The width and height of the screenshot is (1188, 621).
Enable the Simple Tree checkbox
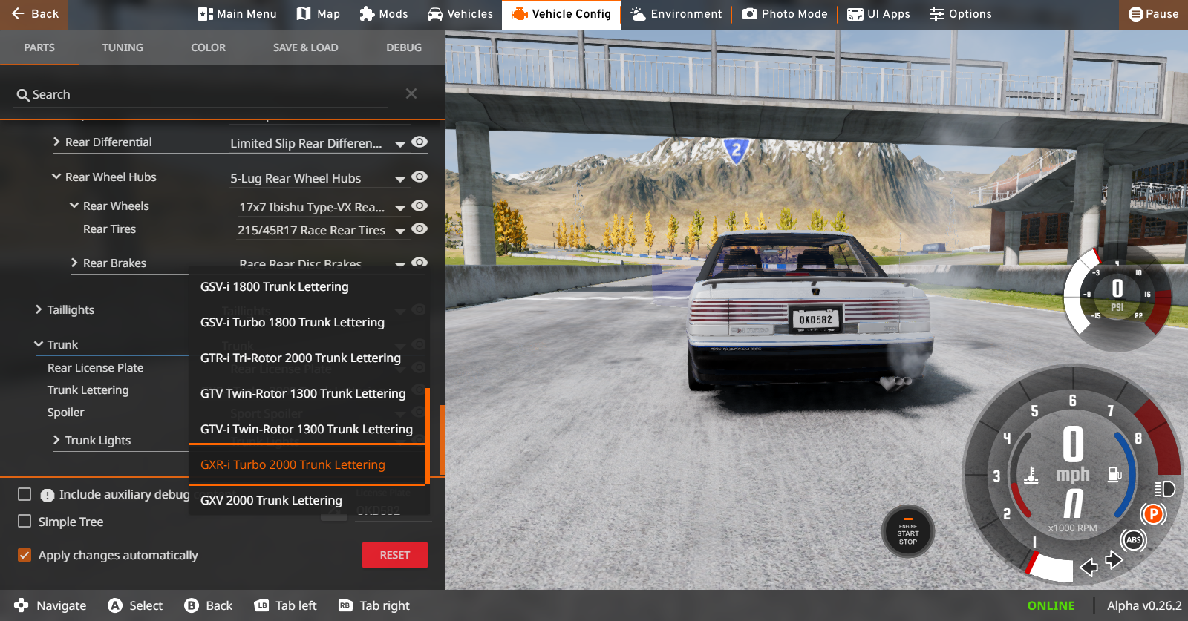click(x=25, y=521)
